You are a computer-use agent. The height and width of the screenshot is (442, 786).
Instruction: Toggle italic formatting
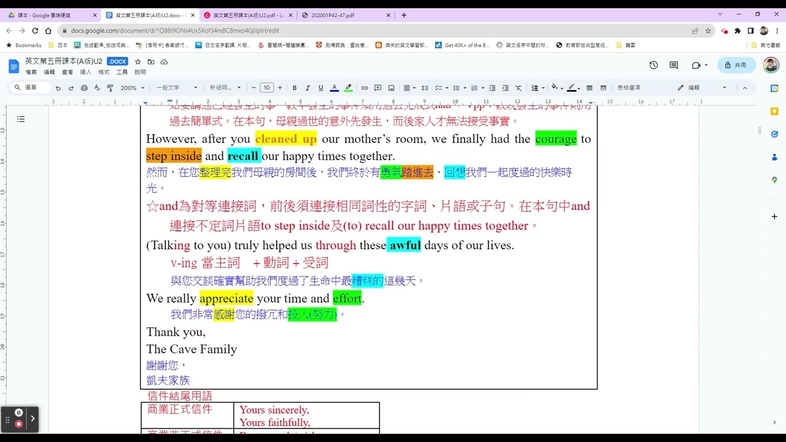click(307, 88)
